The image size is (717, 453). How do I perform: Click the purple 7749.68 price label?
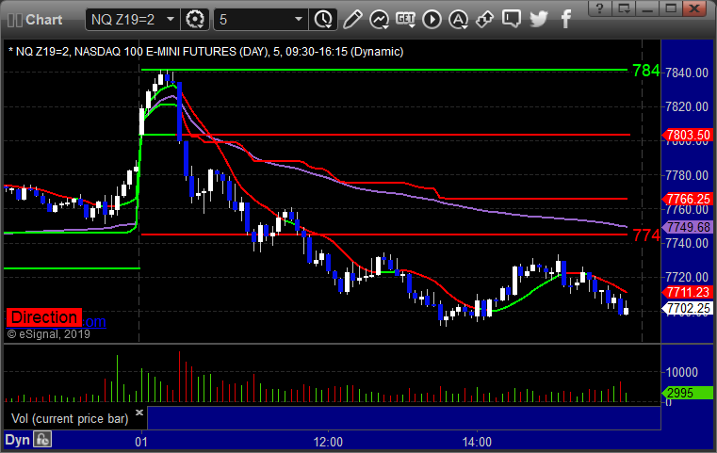[687, 227]
